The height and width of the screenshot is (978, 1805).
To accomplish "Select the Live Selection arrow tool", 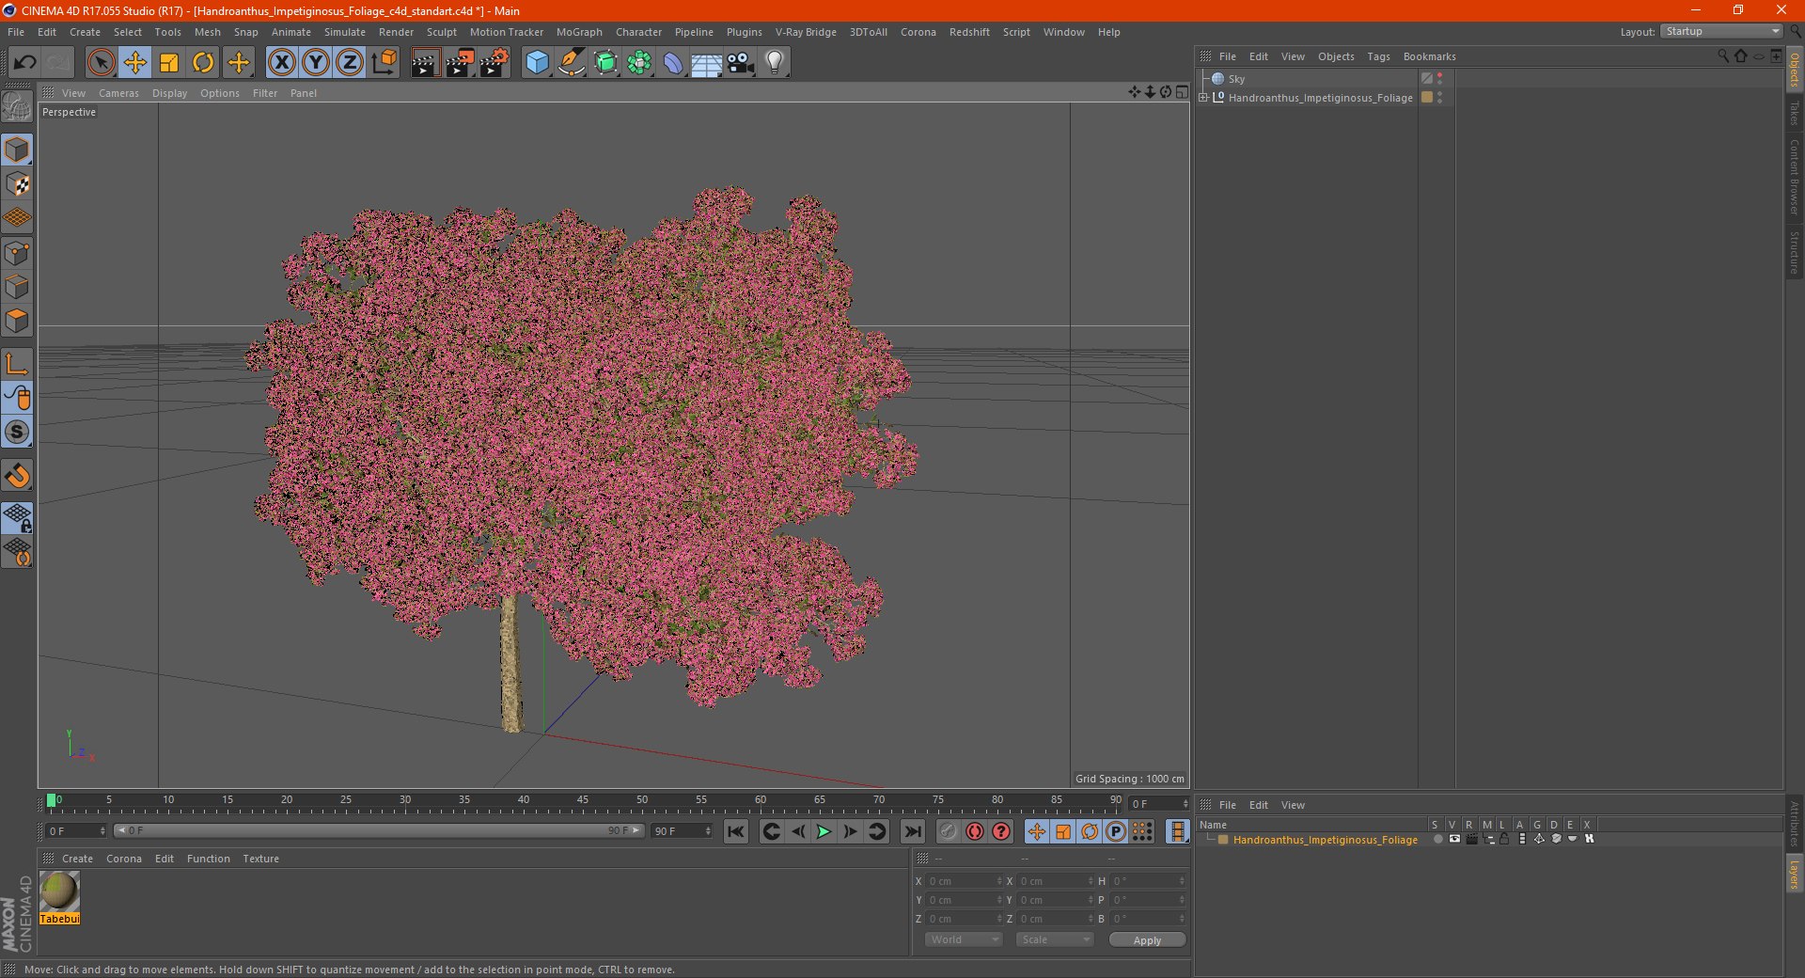I will click(x=101, y=63).
